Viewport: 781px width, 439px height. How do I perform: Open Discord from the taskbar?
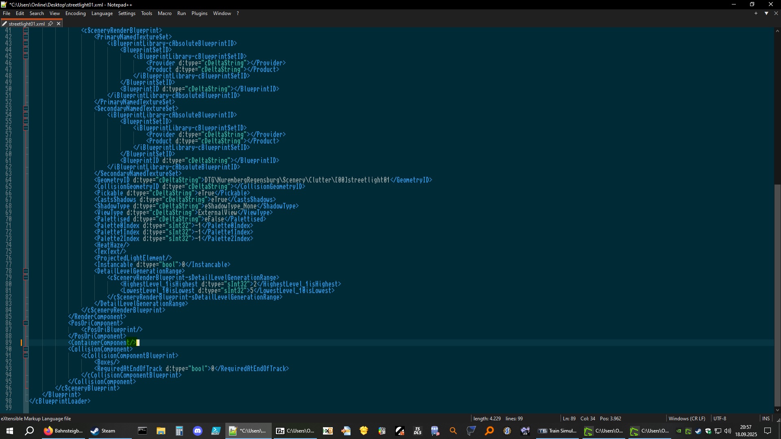[x=198, y=431]
